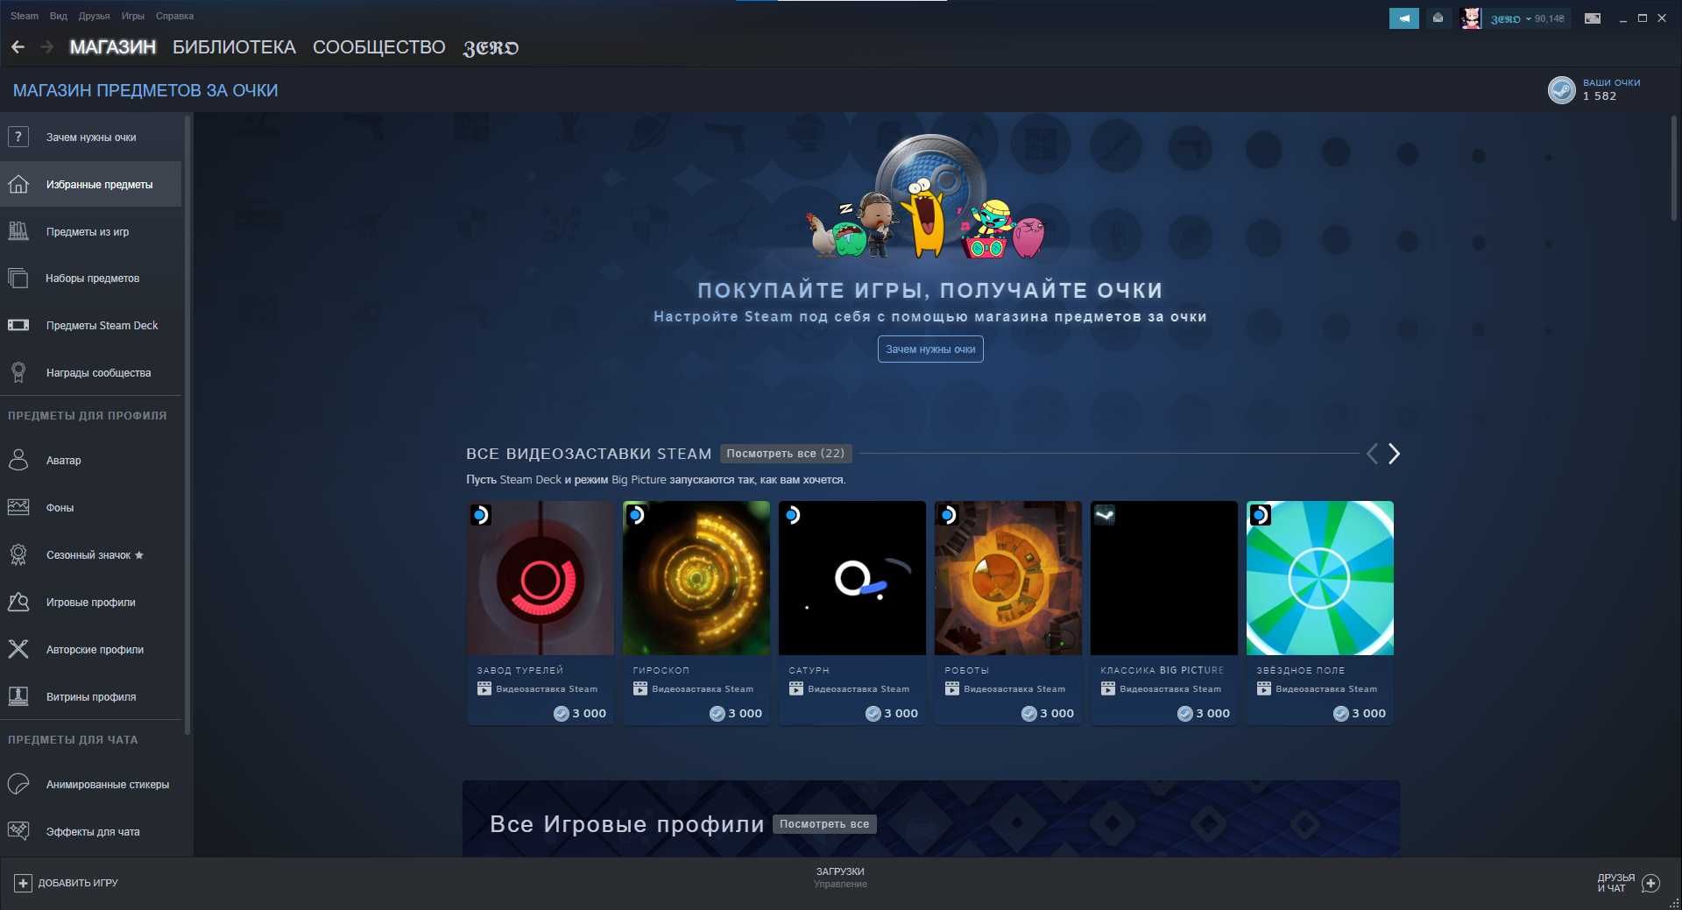Open the Друзья menu
This screenshot has height=910, width=1682.
tap(94, 16)
